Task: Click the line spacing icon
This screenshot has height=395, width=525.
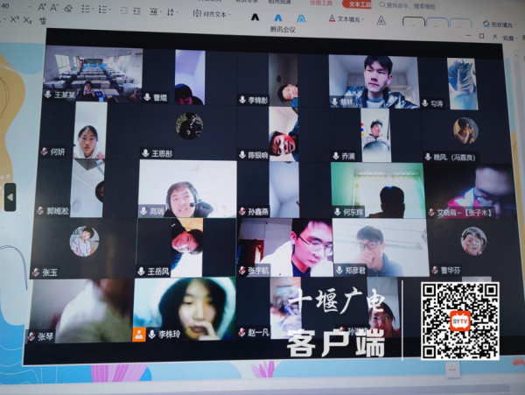Action: (x=170, y=12)
